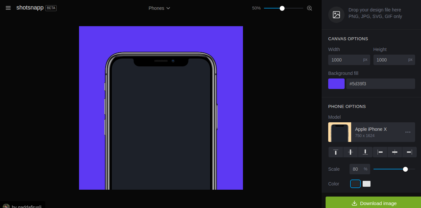Edit the canvas Width field
Image resolution: width=421 pixels, height=208 pixels.
coord(349,60)
